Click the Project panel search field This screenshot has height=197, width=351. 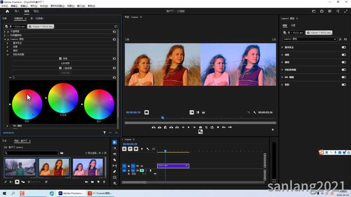(31, 153)
